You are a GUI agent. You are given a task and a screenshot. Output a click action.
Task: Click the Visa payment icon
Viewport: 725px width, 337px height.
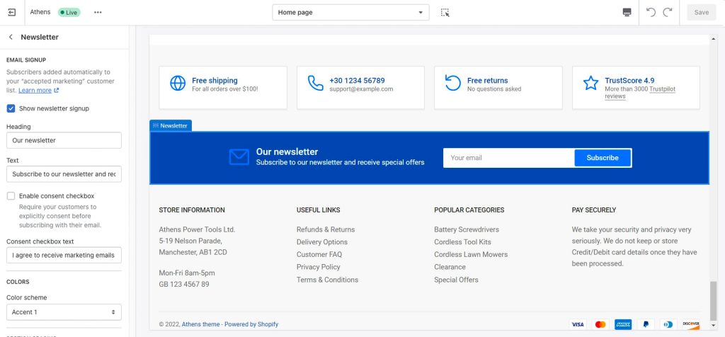[578, 324]
